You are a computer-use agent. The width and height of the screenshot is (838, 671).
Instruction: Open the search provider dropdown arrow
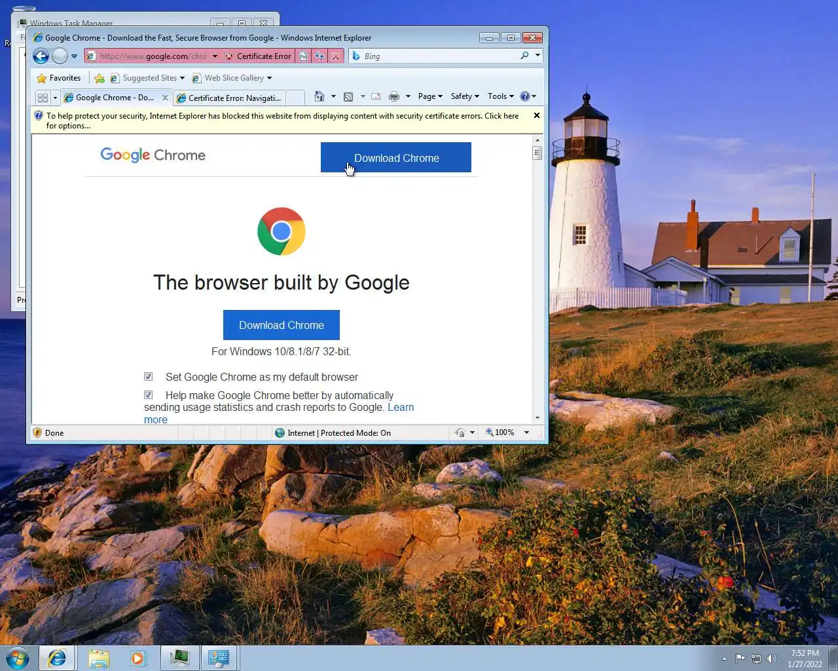(x=537, y=56)
